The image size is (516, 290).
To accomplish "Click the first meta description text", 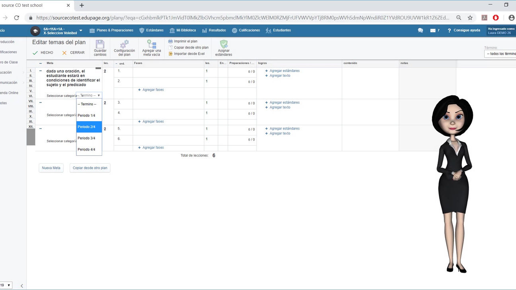I will pos(73,78).
